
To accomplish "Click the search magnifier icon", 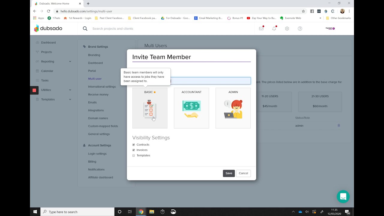I will 85,28.
